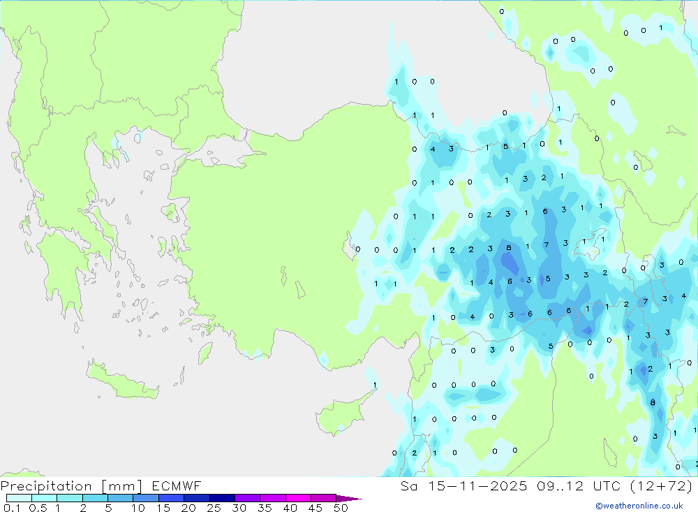Pick the legend swatch between 15 and 20 mm
The image size is (698, 512).
point(172,498)
